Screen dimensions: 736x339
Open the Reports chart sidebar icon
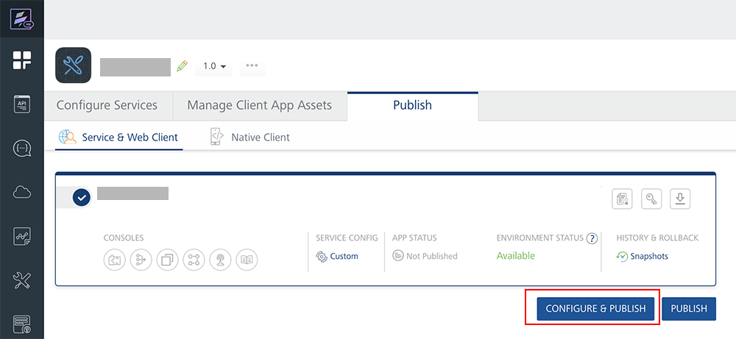point(22,237)
